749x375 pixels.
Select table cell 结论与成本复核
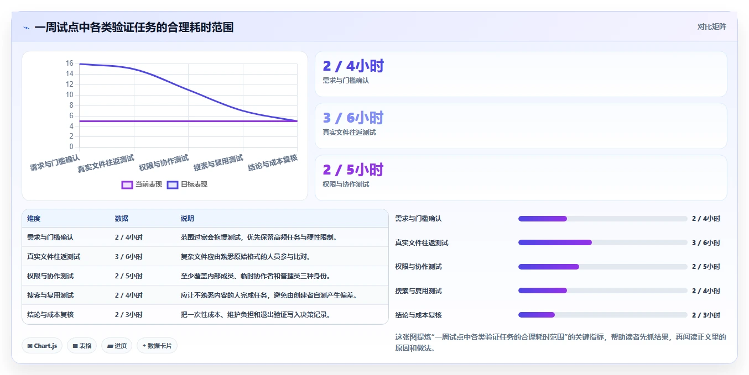pyautogui.click(x=50, y=315)
